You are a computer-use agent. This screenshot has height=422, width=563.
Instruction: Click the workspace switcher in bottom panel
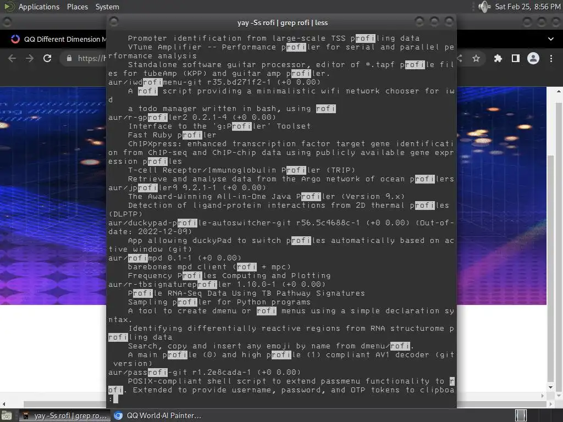click(x=521, y=415)
